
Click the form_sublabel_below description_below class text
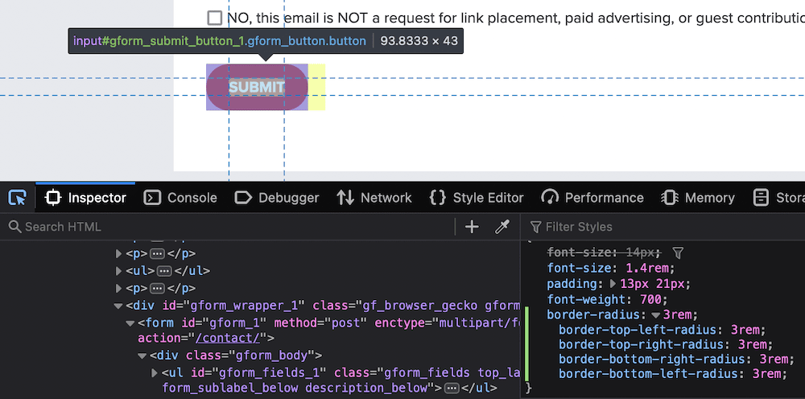tap(295, 389)
